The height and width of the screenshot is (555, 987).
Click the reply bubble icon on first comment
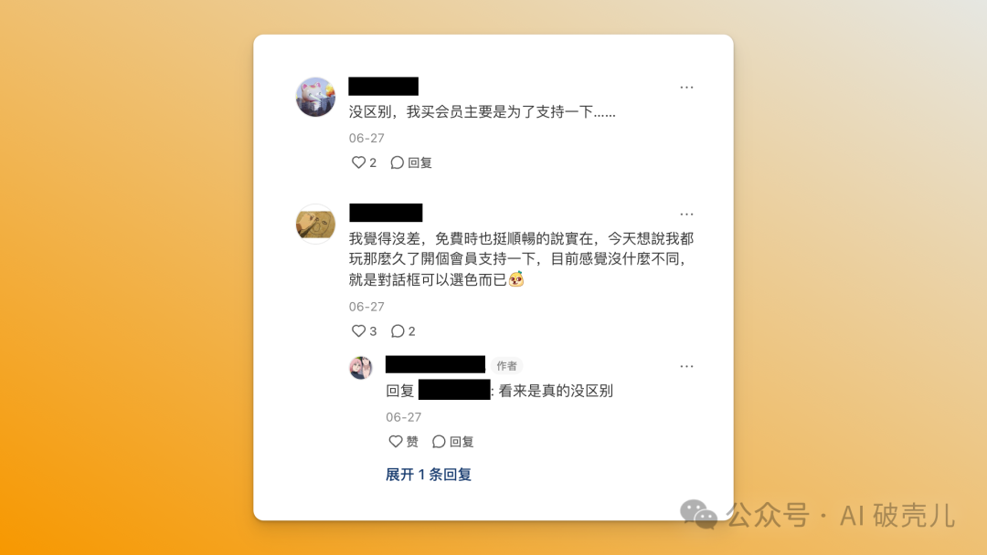point(398,162)
